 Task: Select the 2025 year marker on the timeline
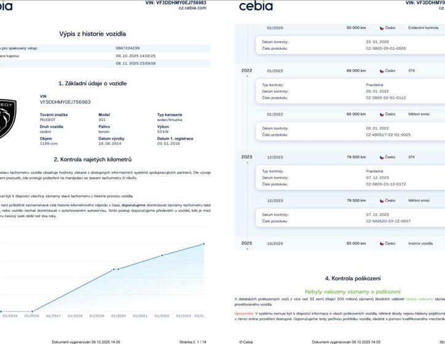tap(246, 243)
